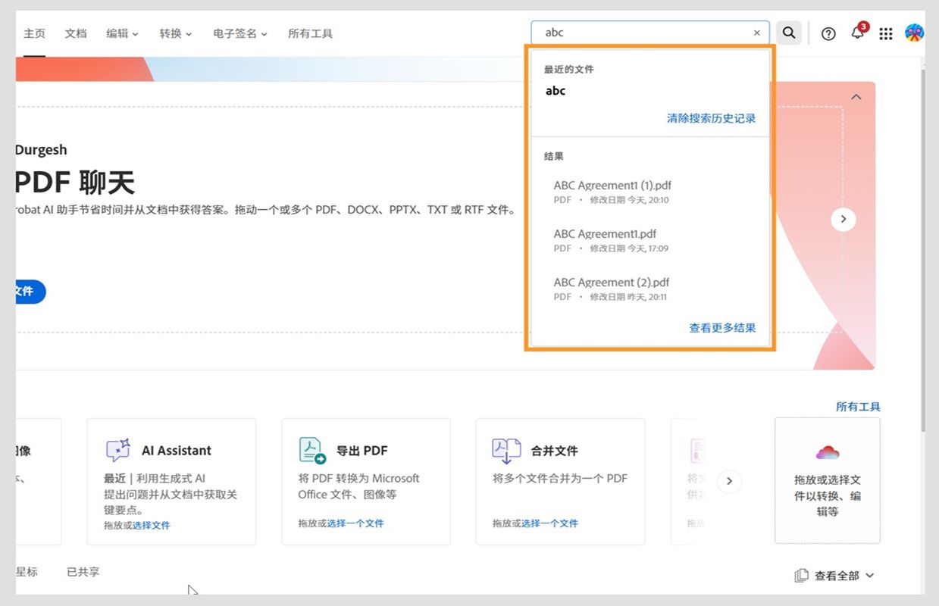Open ABC Agreement1.pdf from search results
This screenshot has height=606, width=939.
[x=604, y=233]
